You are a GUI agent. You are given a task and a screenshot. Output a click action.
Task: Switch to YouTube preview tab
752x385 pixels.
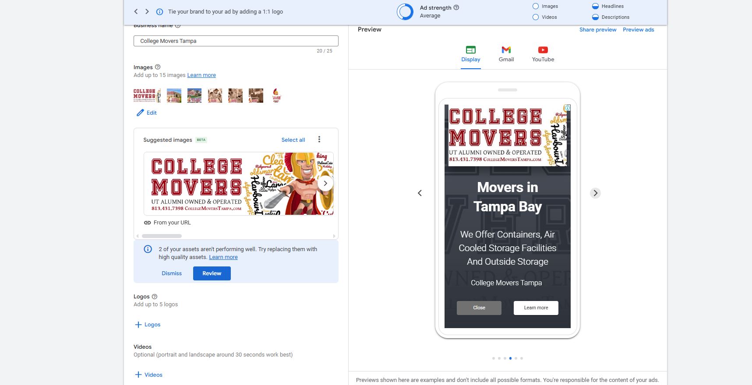(543, 55)
